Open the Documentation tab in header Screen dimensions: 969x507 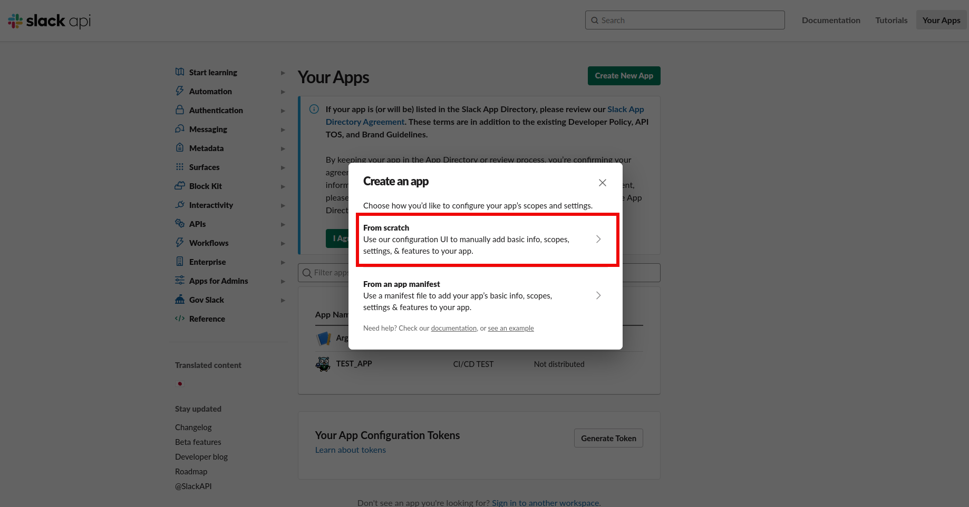[x=831, y=20]
